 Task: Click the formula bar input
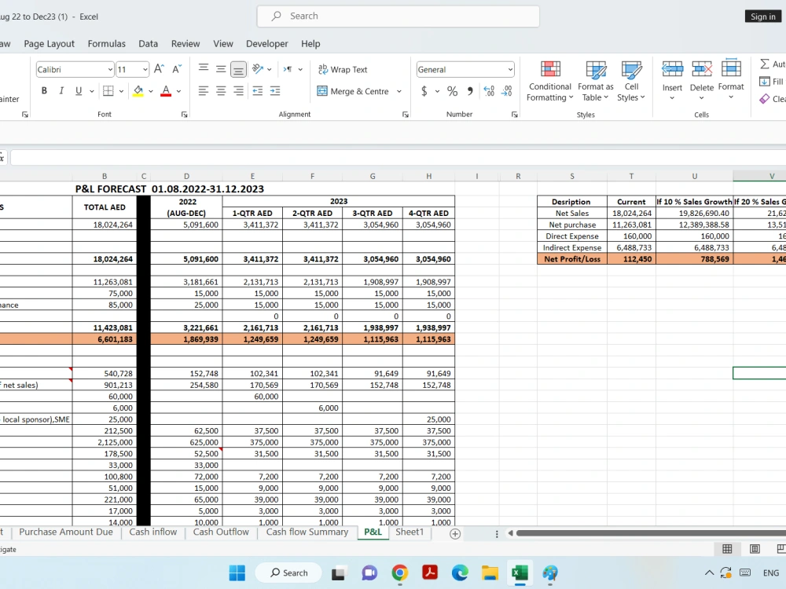[x=398, y=158]
